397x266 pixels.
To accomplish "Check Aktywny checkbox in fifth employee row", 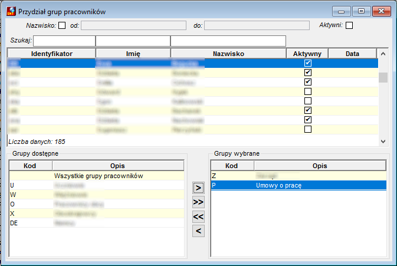I will [308, 101].
